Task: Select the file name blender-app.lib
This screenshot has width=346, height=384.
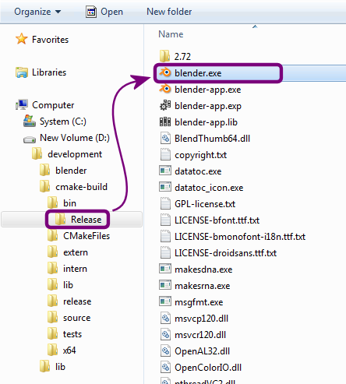Action: tap(206, 122)
